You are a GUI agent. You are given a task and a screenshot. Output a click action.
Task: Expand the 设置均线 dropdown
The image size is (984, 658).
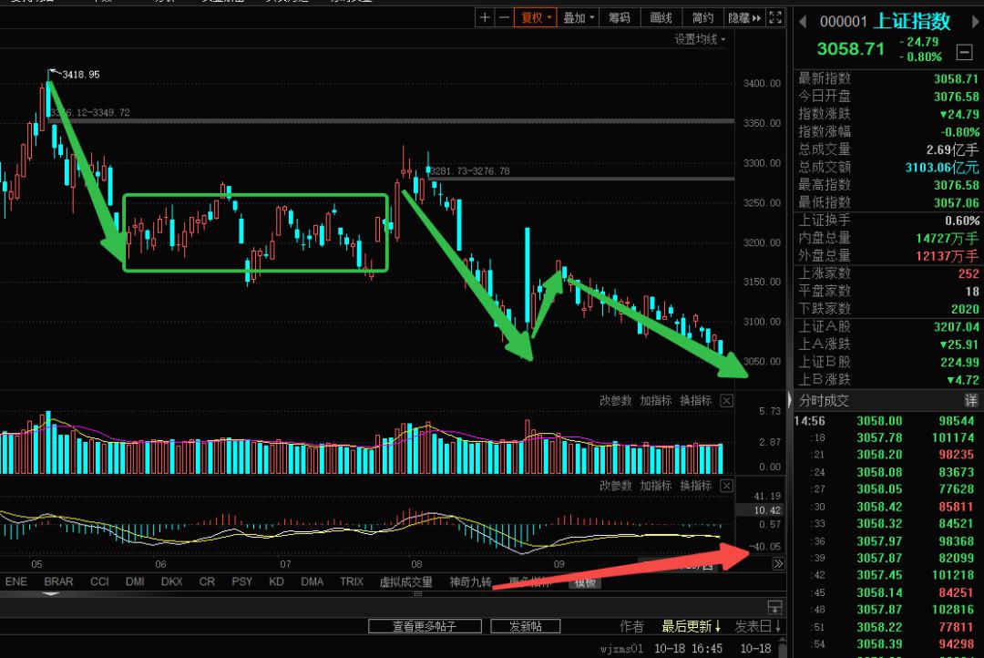700,39
